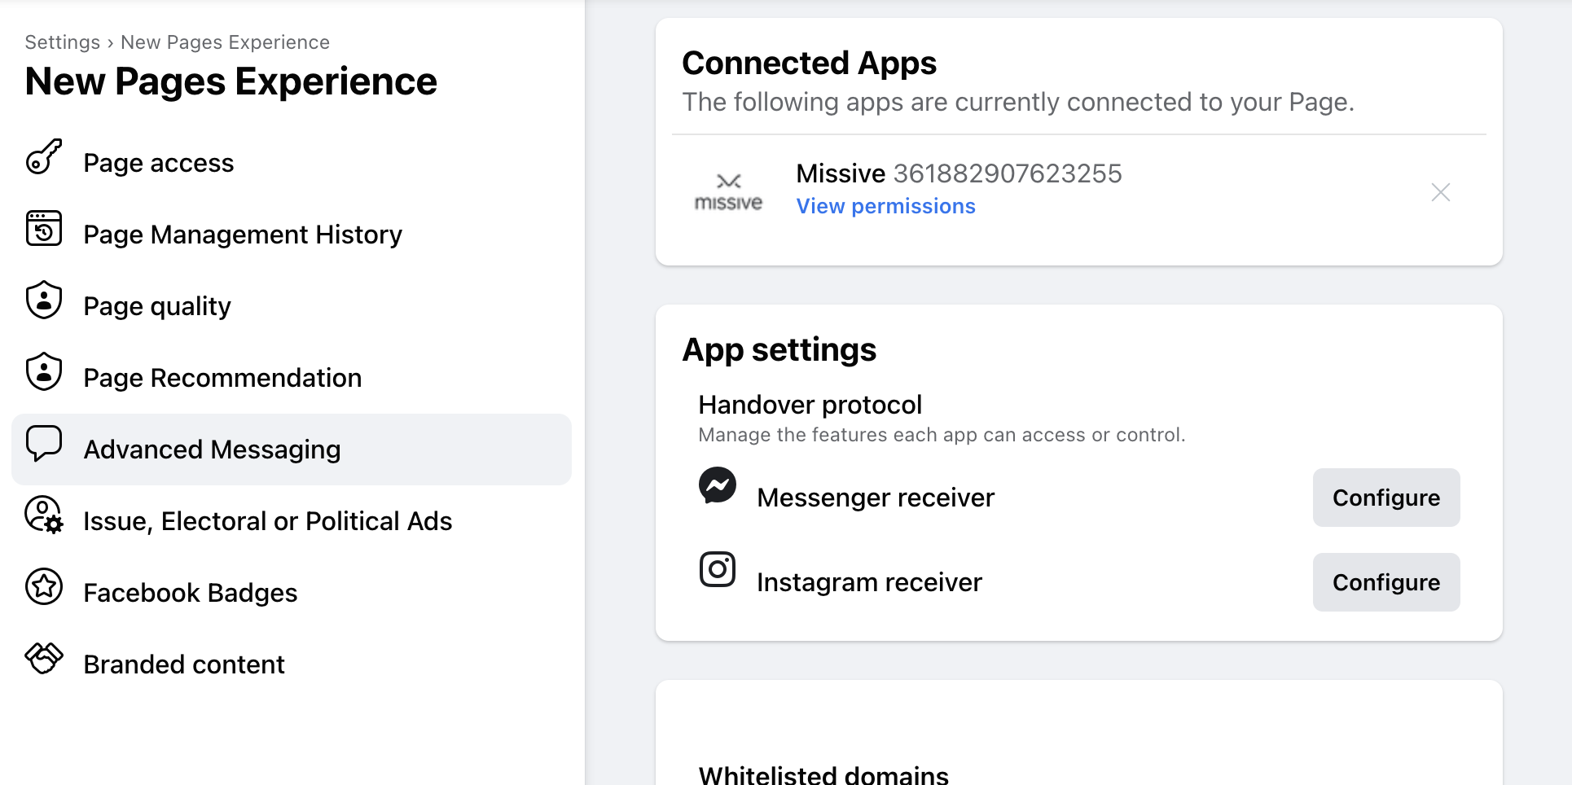This screenshot has height=785, width=1572.
Task: Open View permissions for Missive
Action: coord(885,207)
